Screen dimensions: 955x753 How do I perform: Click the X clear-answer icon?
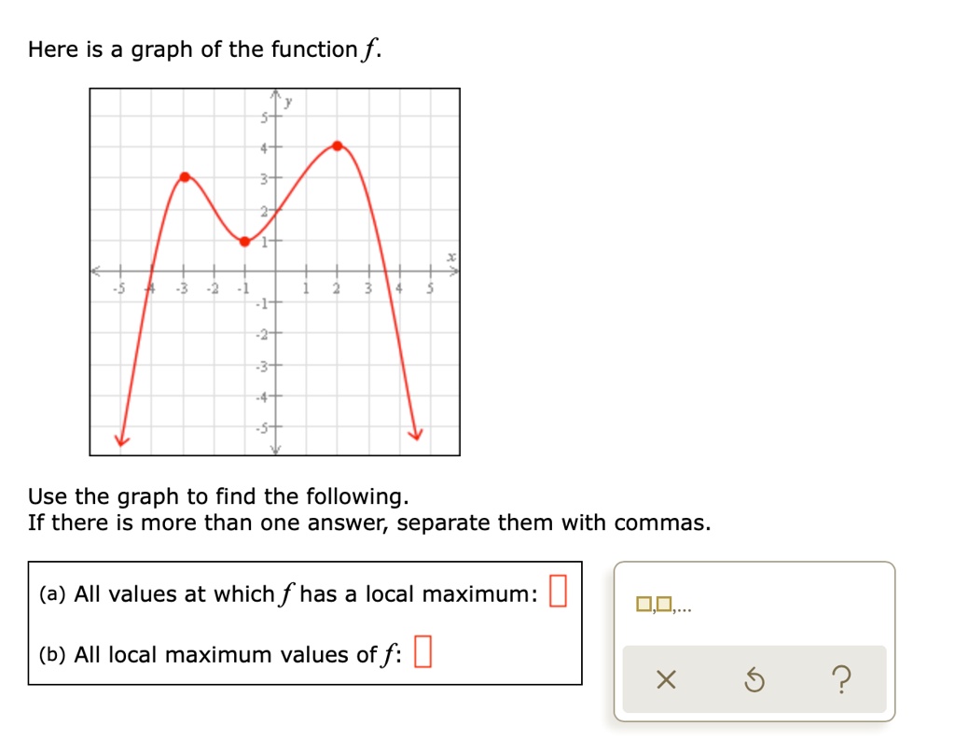pos(668,680)
